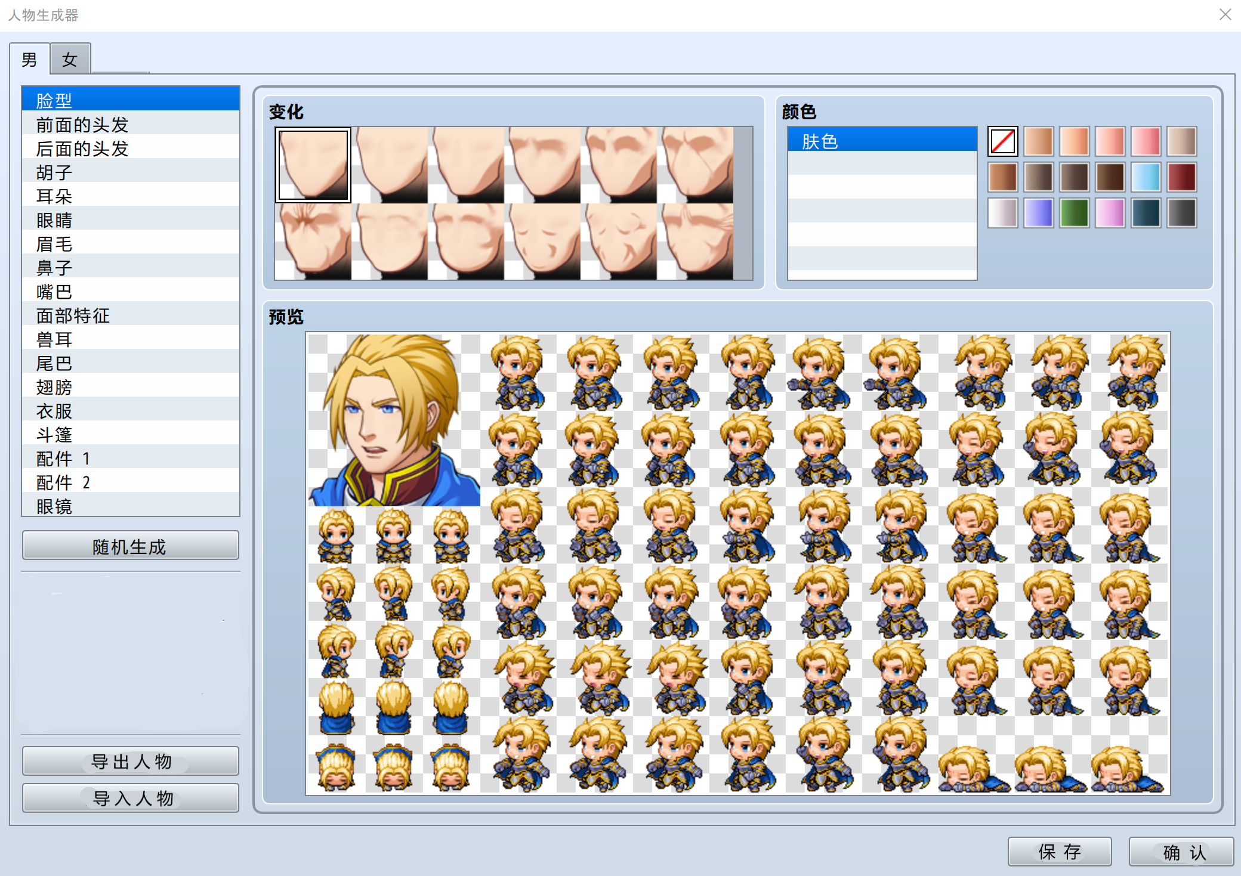This screenshot has height=876, width=1241.
Task: Choose the green color swatch
Action: 1075,213
